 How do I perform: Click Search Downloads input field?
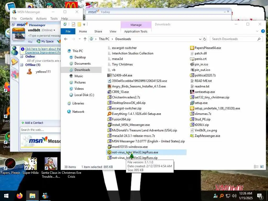tap(236, 39)
